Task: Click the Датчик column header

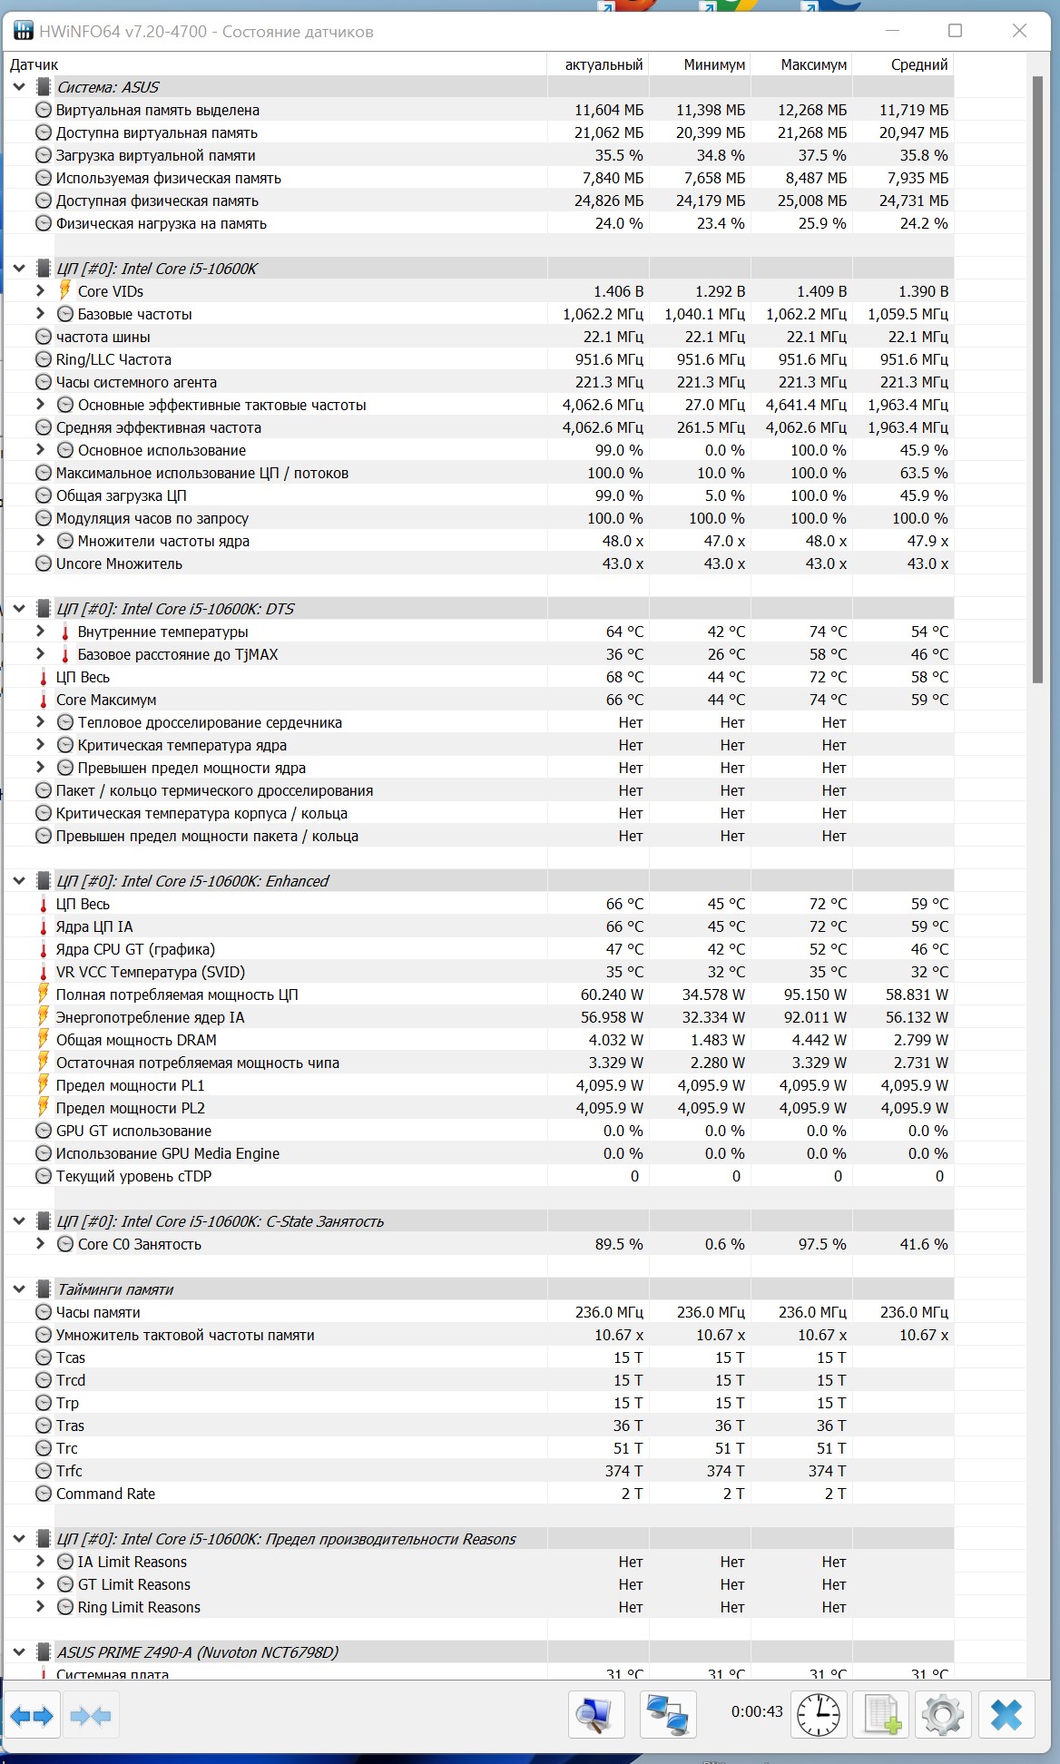Action: 275,64
